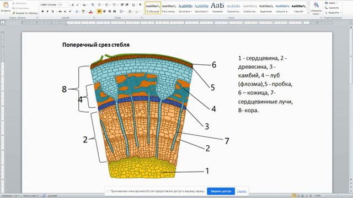The width and height of the screenshot is (353, 198).
Task: Click Replace (Заменить) in editing group
Action: click(x=332, y=8)
